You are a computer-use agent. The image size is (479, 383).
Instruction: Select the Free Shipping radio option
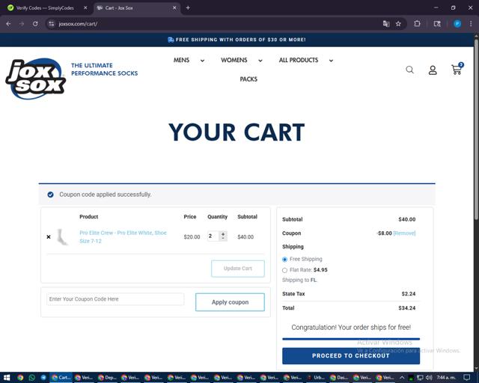(x=284, y=260)
